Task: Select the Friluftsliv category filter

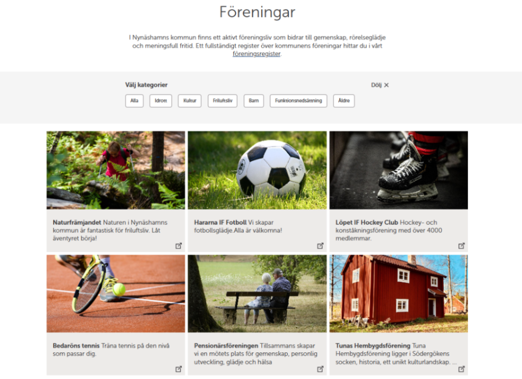Action: [223, 101]
